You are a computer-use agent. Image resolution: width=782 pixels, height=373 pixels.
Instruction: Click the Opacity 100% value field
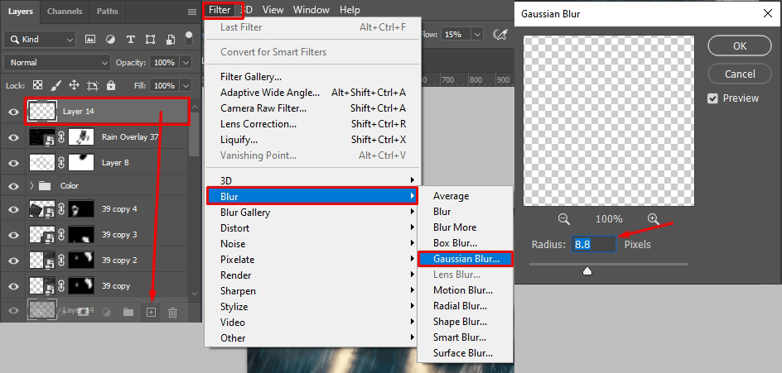click(165, 63)
